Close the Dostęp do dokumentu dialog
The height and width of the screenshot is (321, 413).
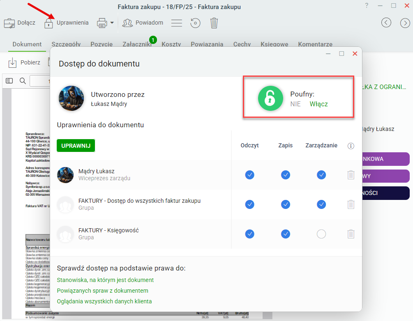click(355, 54)
